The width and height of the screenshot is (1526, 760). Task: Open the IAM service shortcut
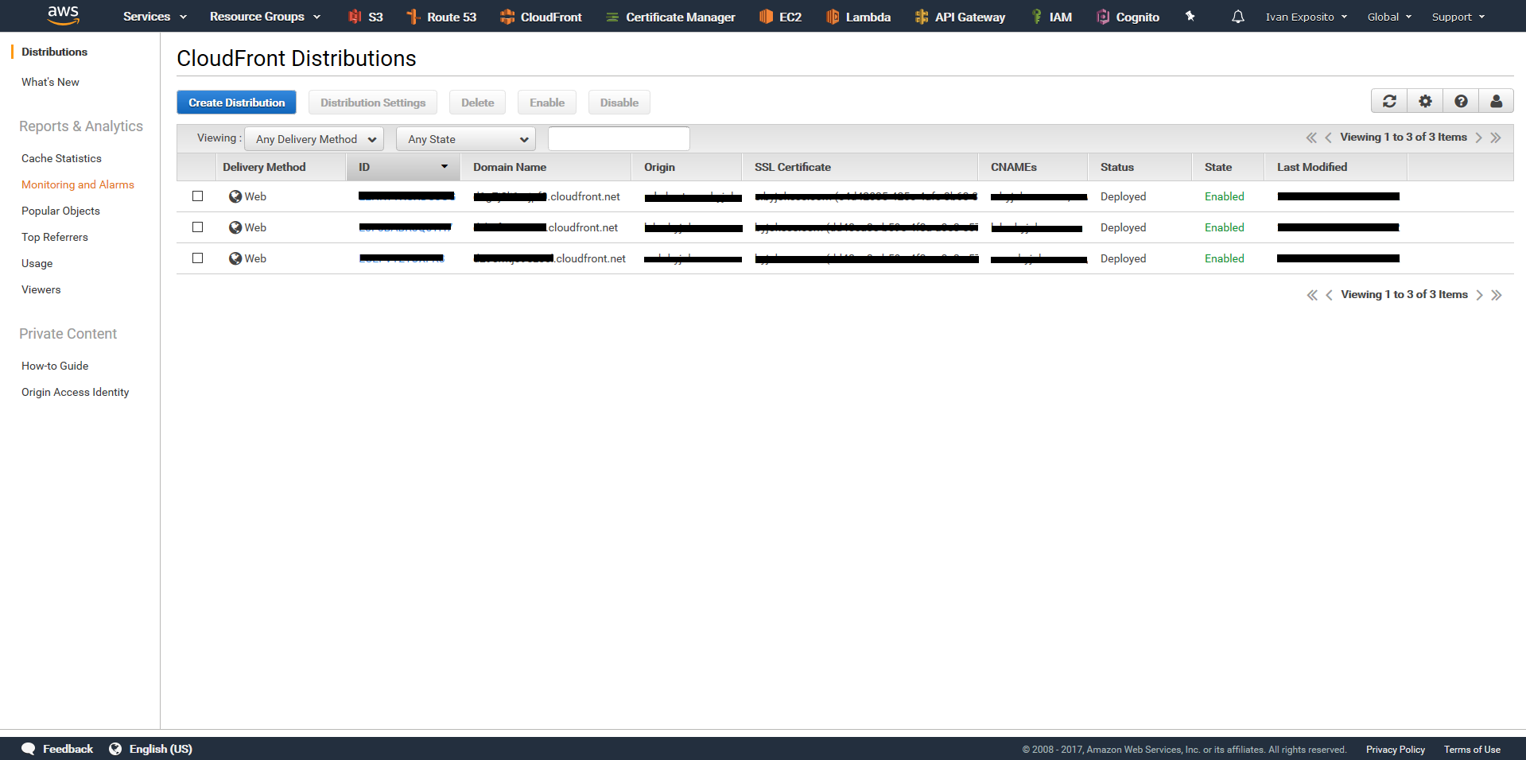(x=1051, y=17)
